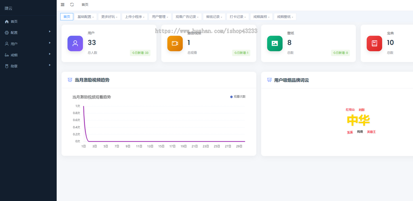The image size is (413, 201).
Task: Click the 总观看 label in video card
Action: 192,53
